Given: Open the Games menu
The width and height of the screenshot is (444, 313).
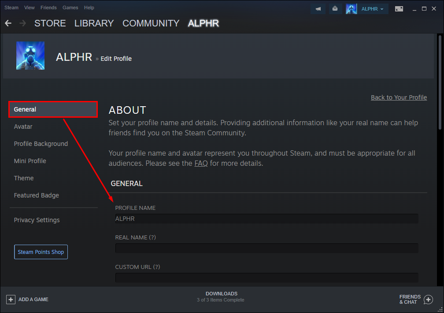Looking at the screenshot, I should [70, 7].
